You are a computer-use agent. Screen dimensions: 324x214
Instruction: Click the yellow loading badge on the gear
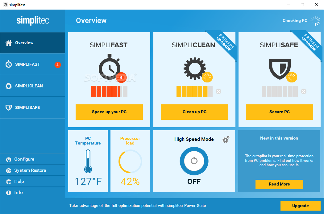pos(207,77)
